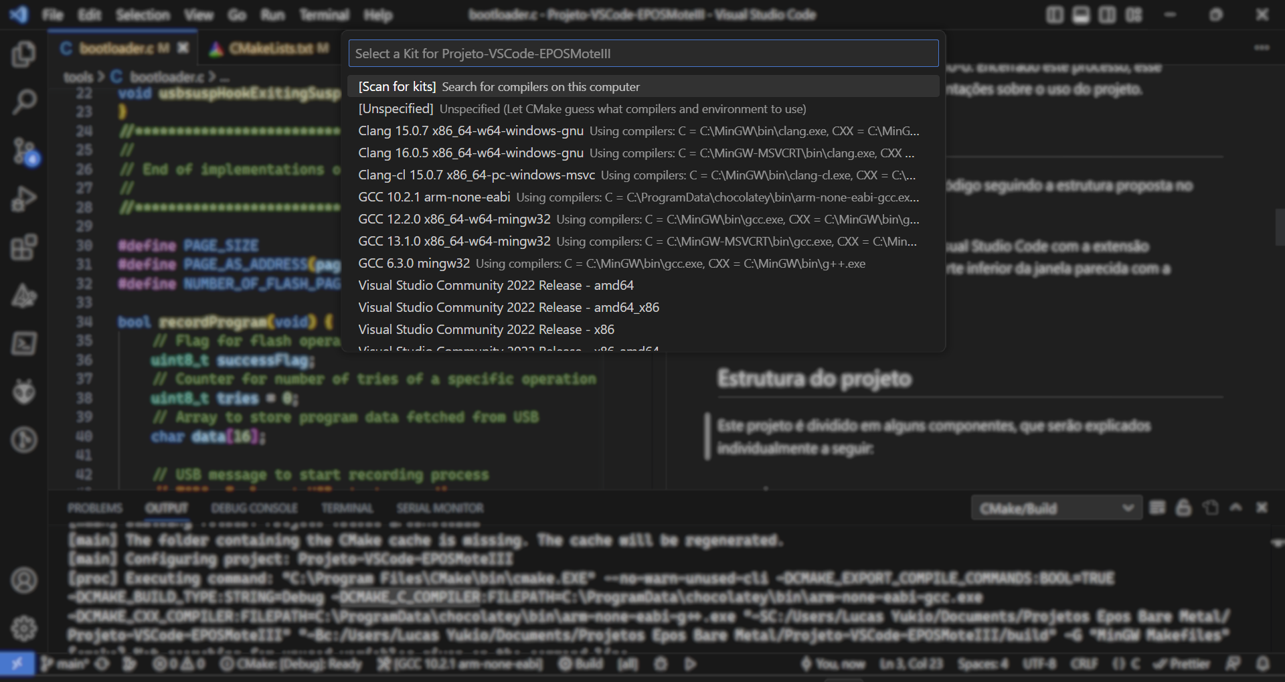Open the Explorer view in activity bar
1285x682 pixels.
(x=24, y=54)
